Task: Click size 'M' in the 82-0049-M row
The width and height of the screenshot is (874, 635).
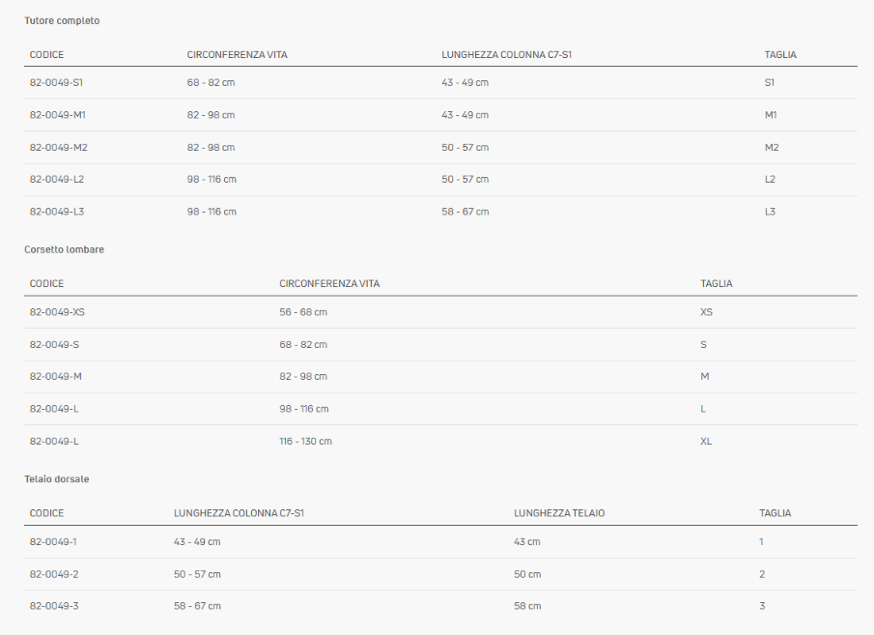Action: pos(705,376)
